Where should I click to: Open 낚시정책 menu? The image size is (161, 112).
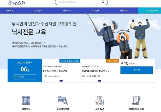[95, 11]
